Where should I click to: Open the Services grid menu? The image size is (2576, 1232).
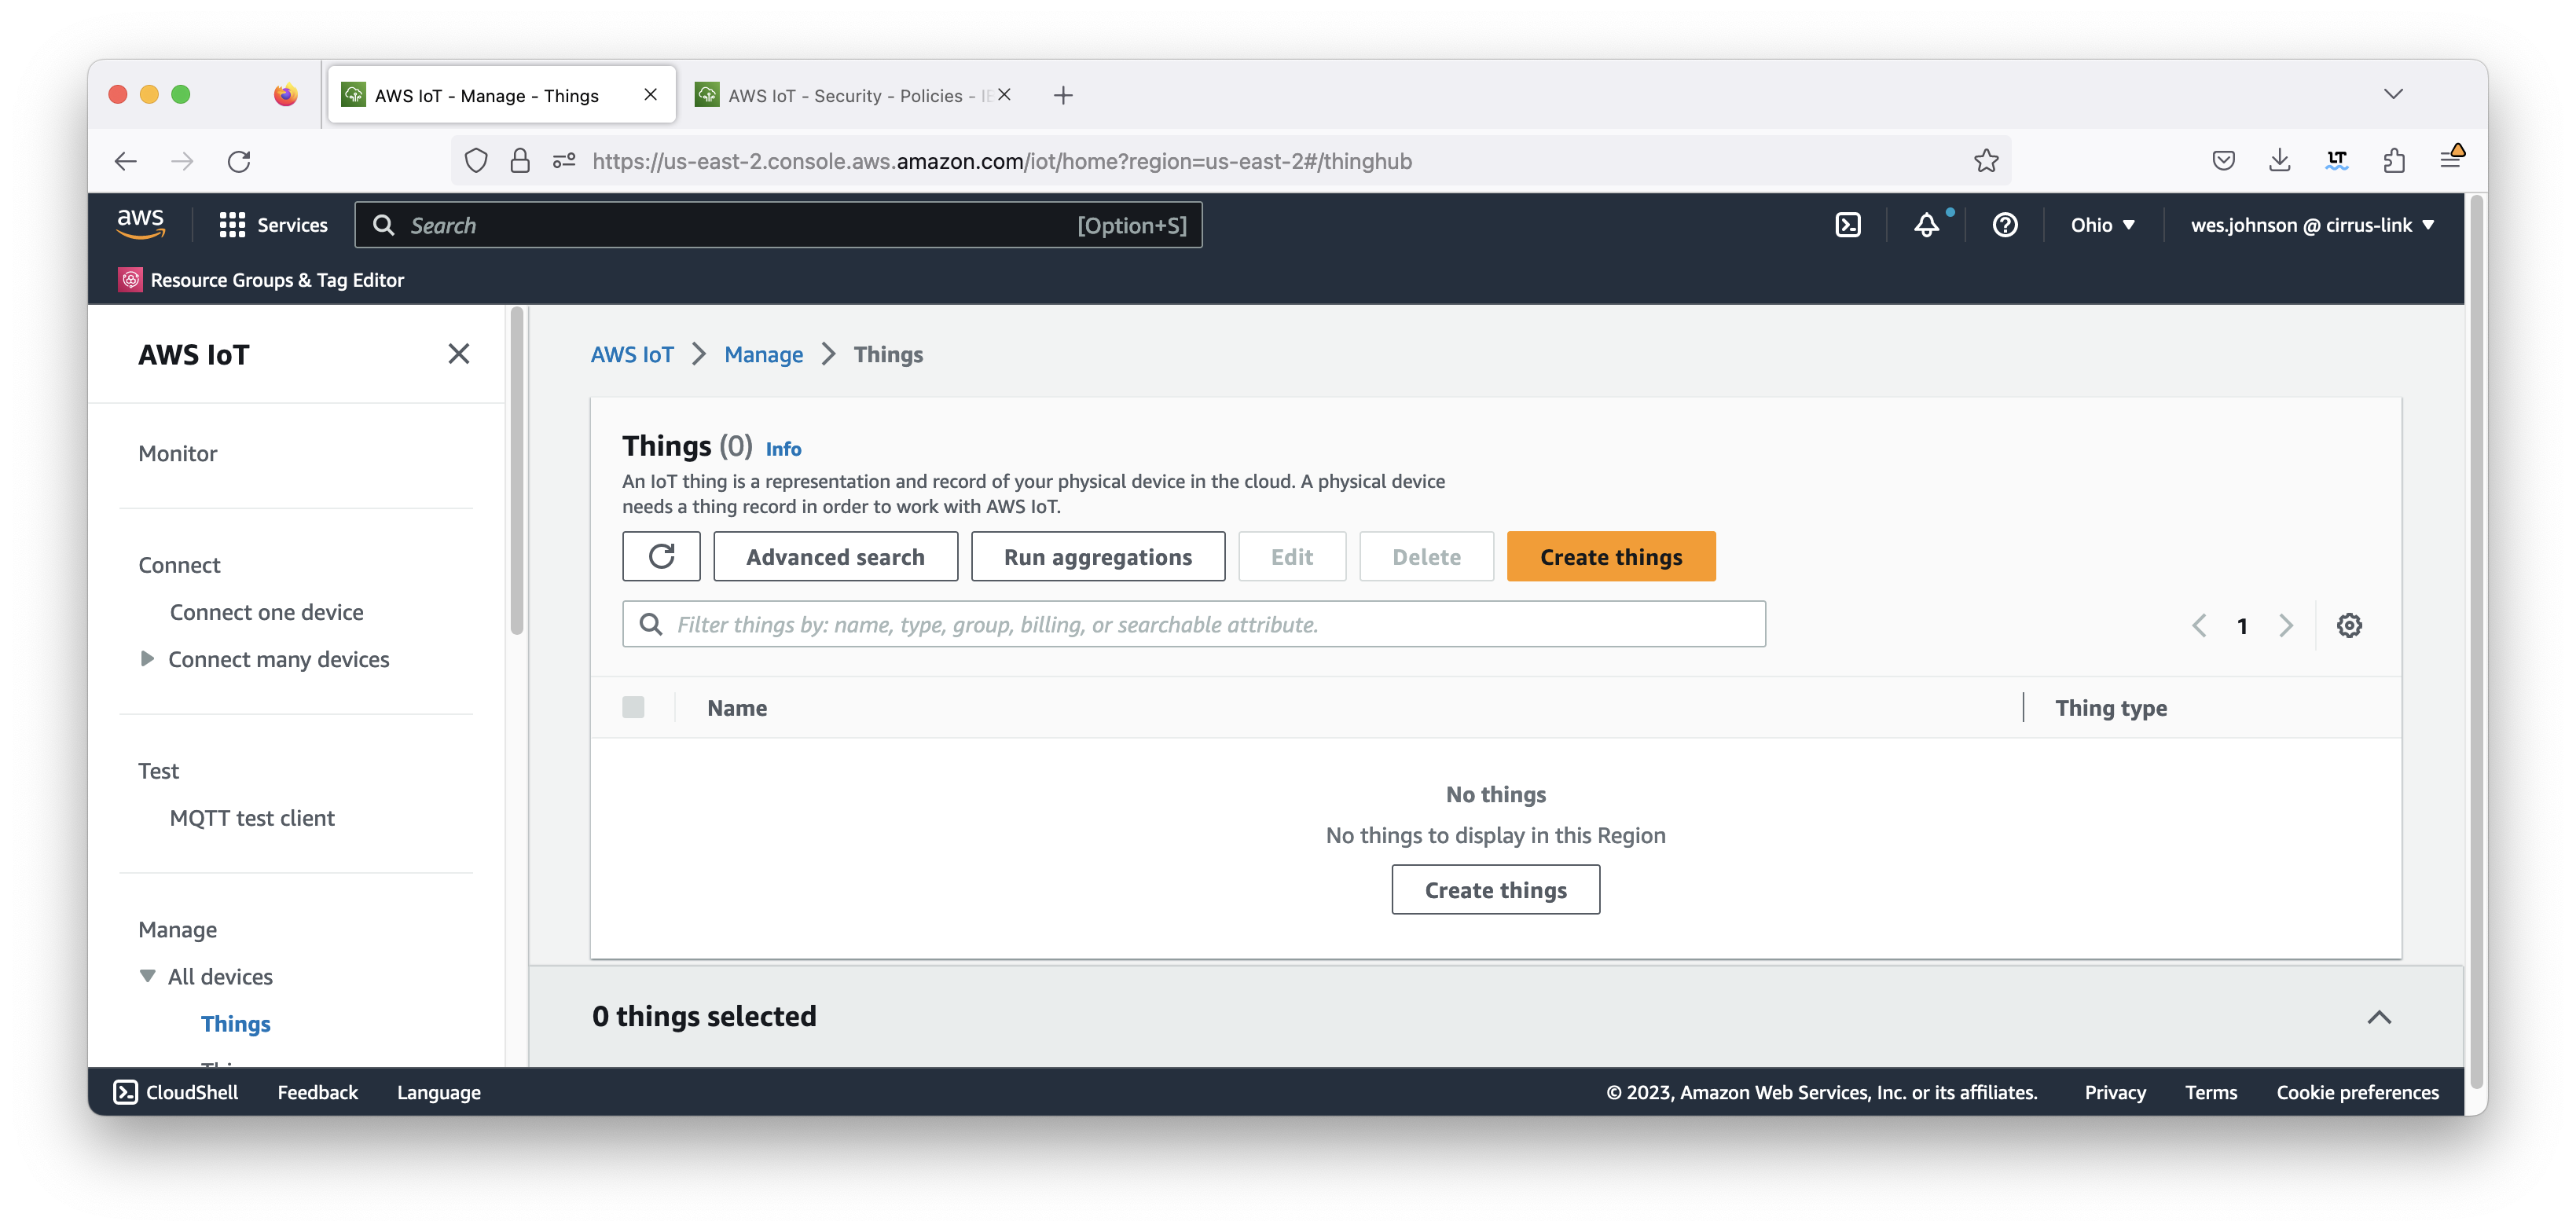coord(273,225)
